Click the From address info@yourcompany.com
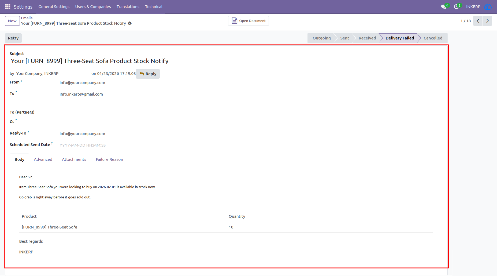The height and width of the screenshot is (276, 497). pyautogui.click(x=82, y=83)
